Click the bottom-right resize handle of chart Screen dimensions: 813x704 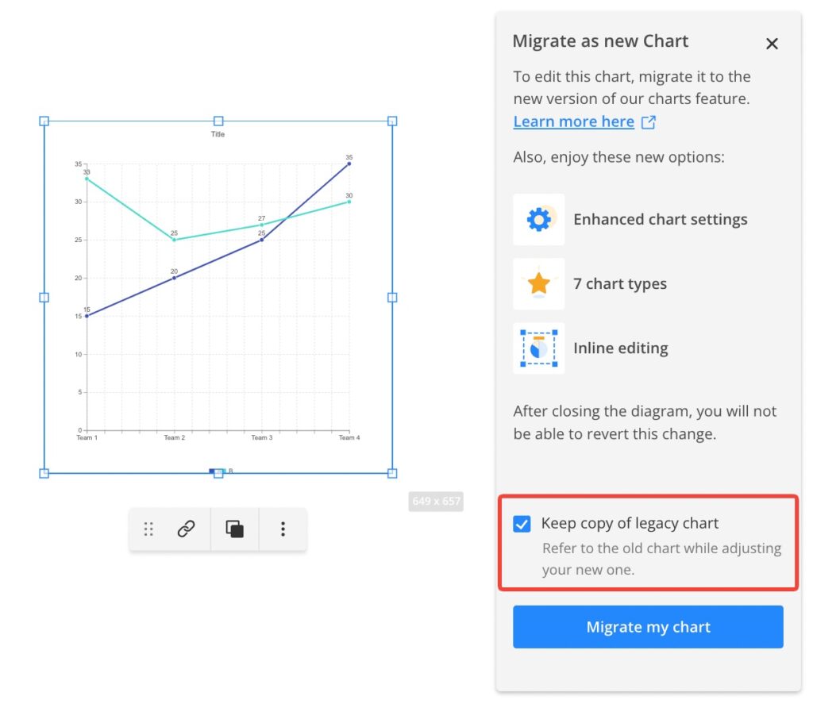[392, 473]
